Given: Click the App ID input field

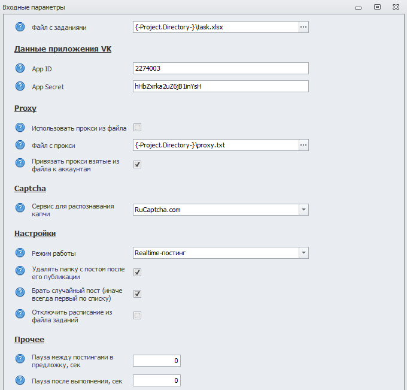Looking at the screenshot, I should click(220, 68).
